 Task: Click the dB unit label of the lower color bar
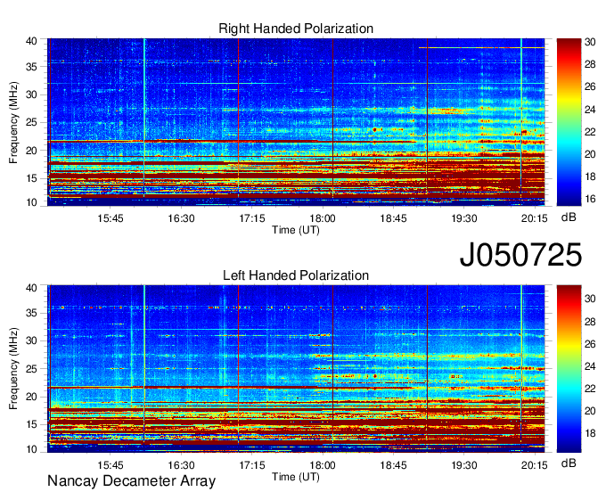pos(569,463)
